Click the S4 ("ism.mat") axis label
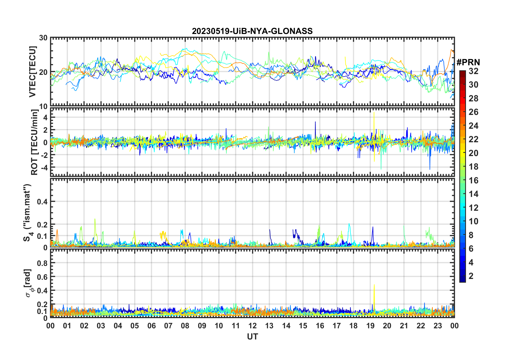The height and width of the screenshot is (353, 505). point(28,213)
